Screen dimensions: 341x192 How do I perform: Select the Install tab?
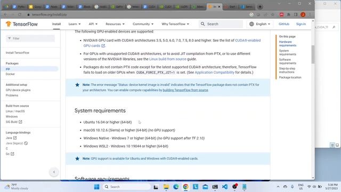[56, 24]
